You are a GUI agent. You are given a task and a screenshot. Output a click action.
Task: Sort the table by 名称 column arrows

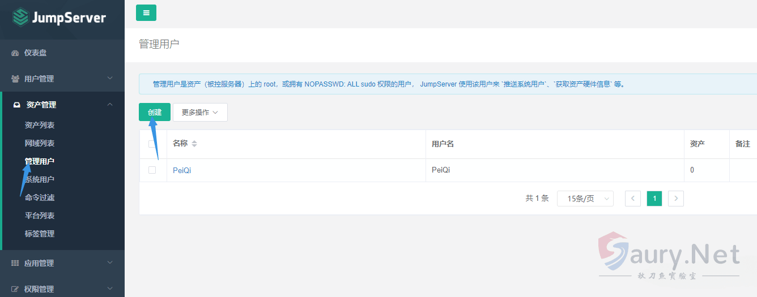click(194, 144)
